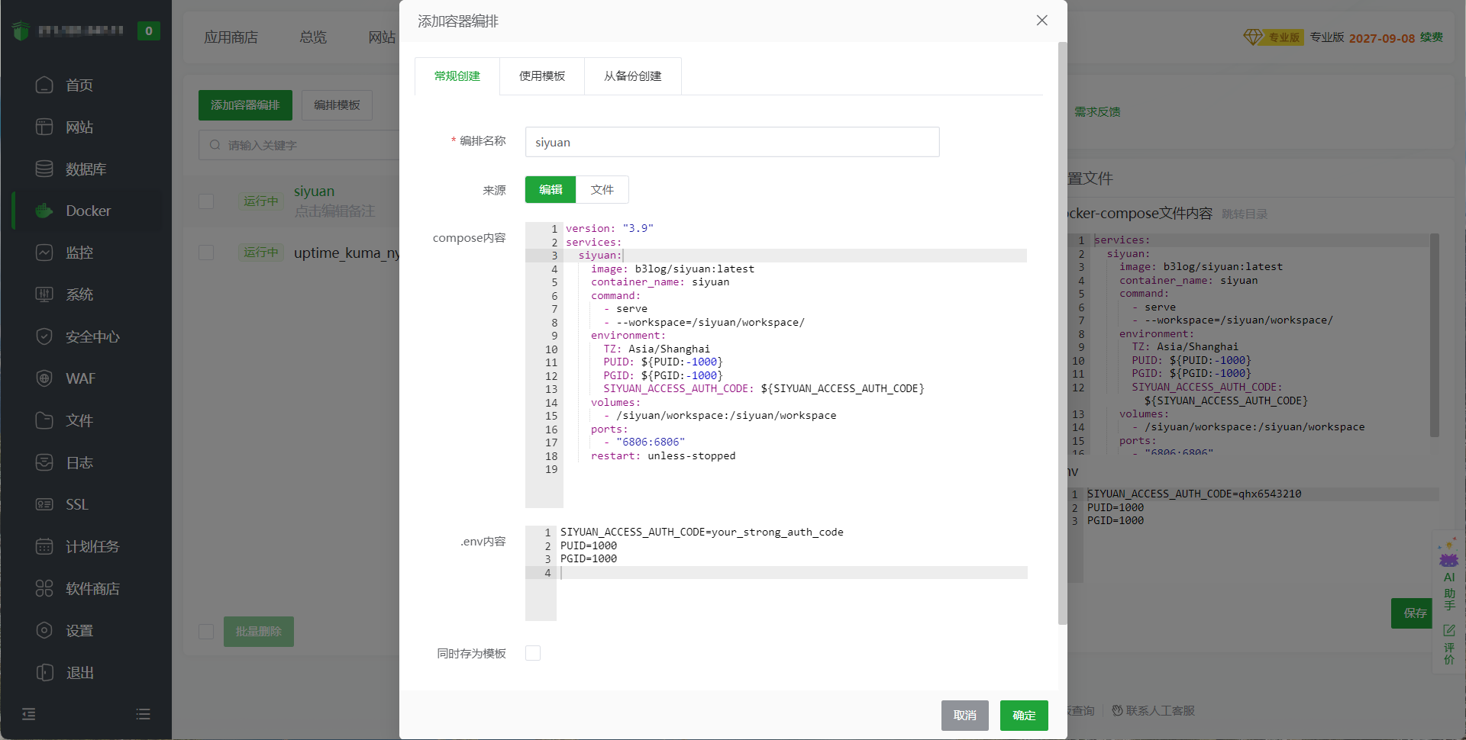Open the 计划任务 scheduled tasks icon
Viewport: 1466px width, 740px height.
44,546
